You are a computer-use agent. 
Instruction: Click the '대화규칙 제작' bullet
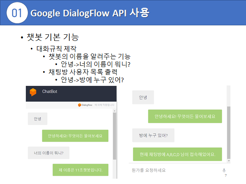point(56,49)
